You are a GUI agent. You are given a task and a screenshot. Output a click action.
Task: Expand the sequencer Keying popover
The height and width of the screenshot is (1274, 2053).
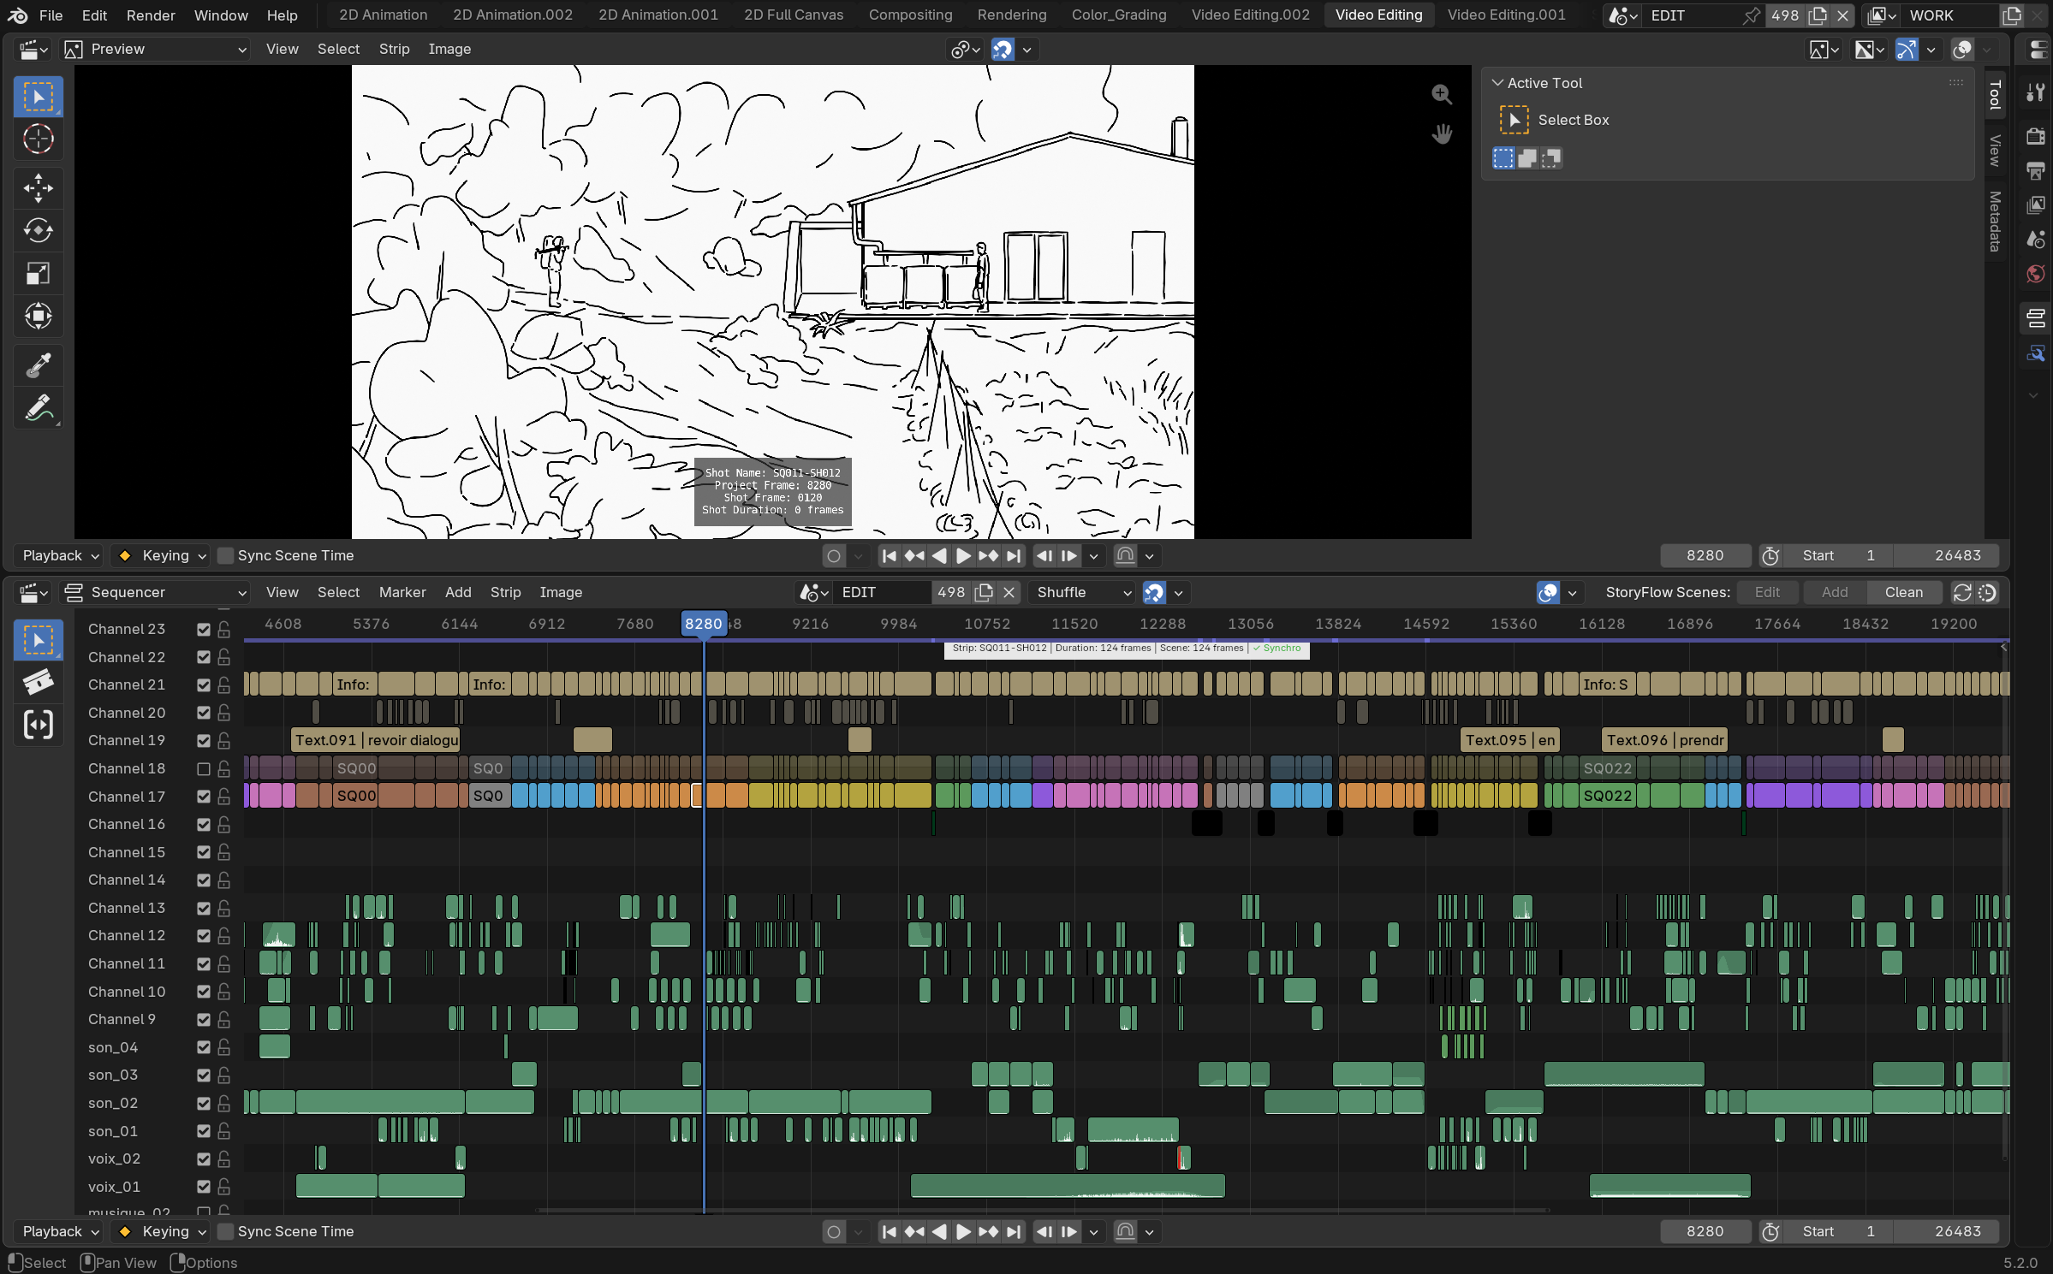(x=162, y=1232)
